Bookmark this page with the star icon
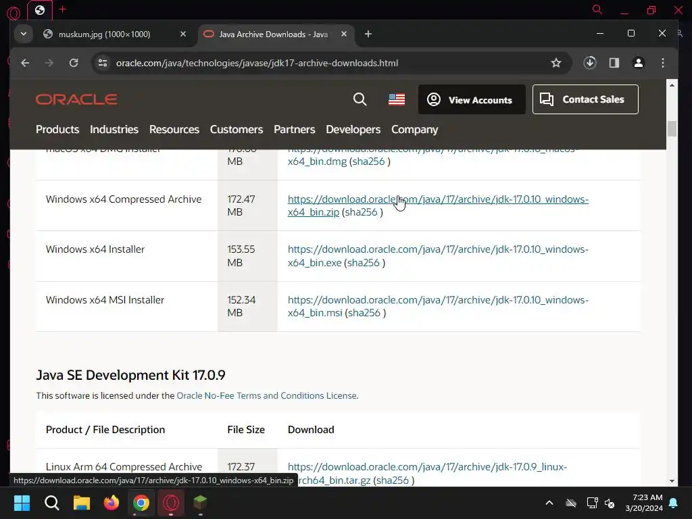692x519 pixels. pyautogui.click(x=556, y=63)
